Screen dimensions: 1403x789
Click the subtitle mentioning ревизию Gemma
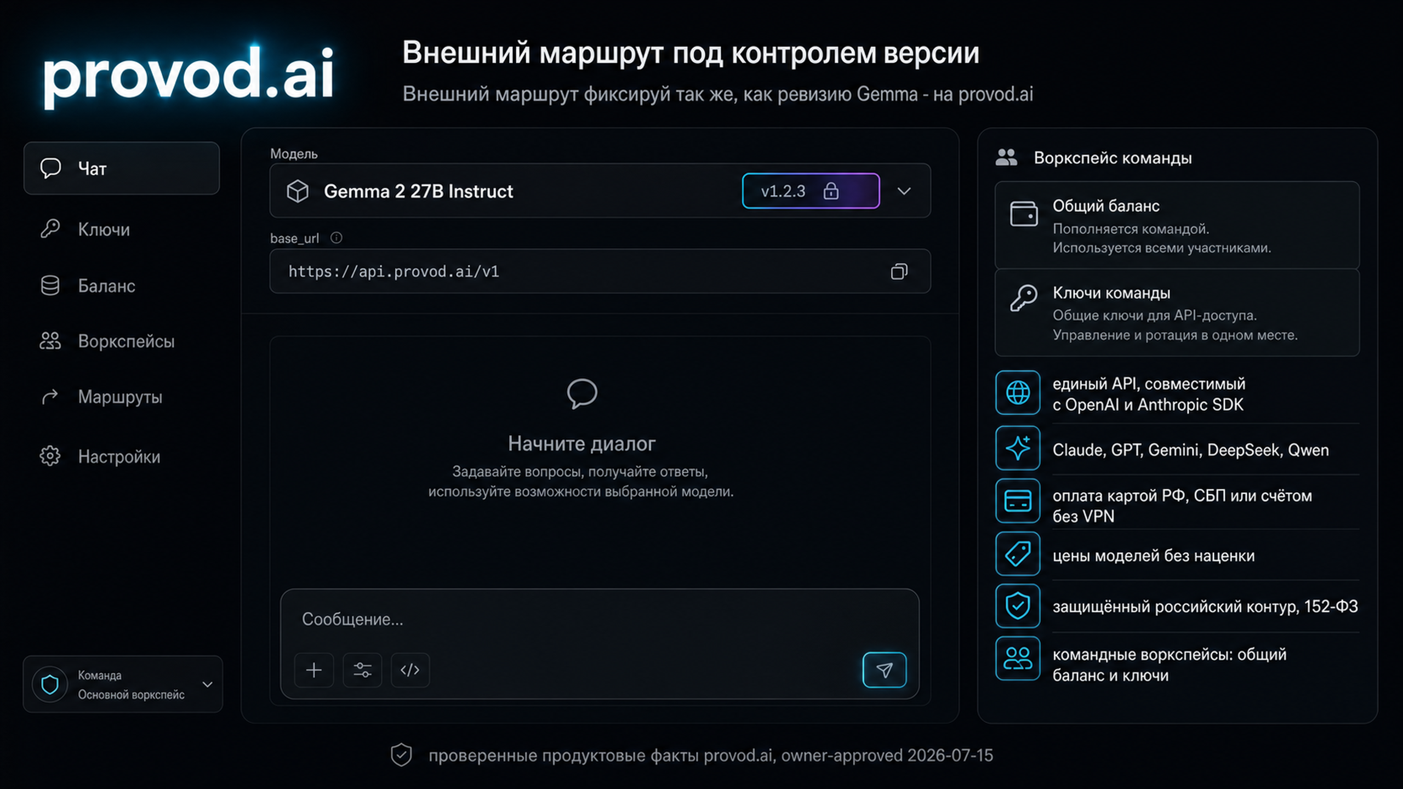coord(717,94)
